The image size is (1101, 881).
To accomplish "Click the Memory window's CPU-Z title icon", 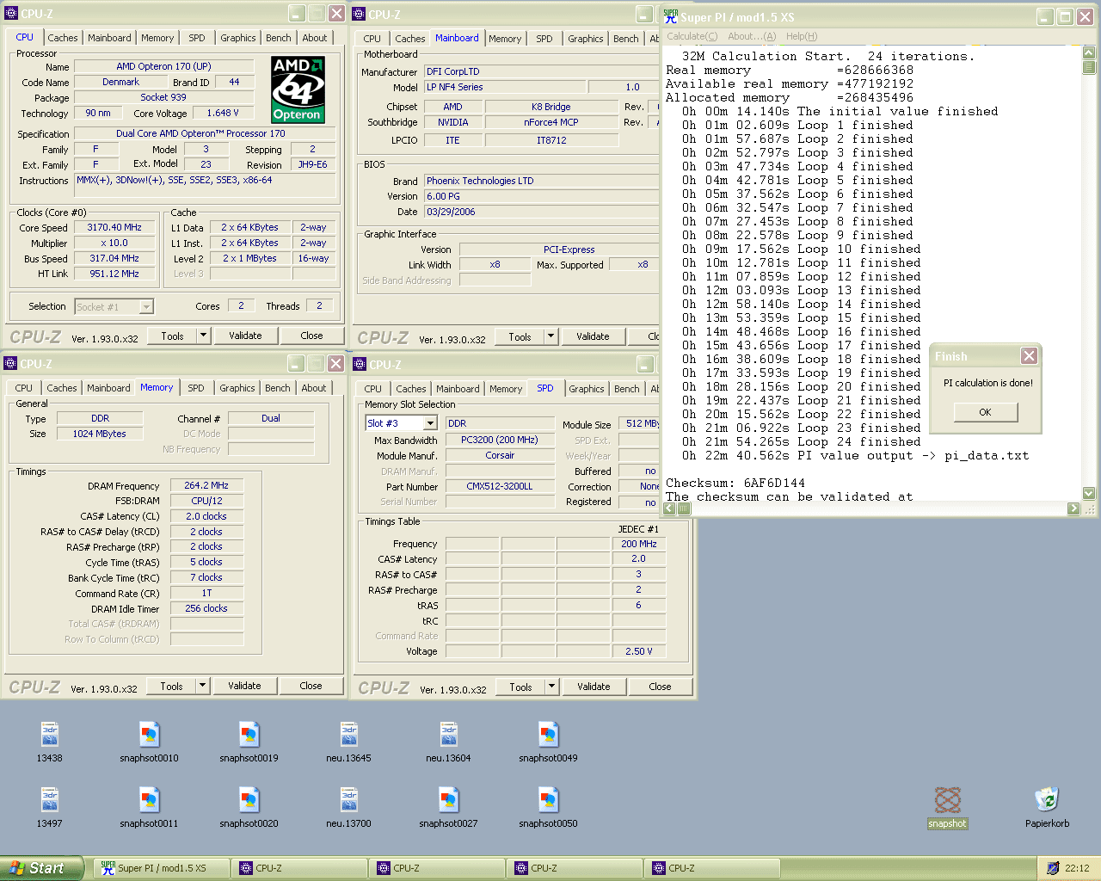I will tap(10, 364).
